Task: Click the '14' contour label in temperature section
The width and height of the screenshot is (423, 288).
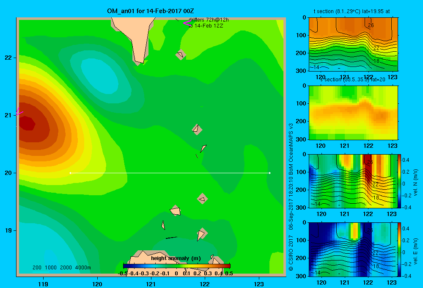Action: tap(316, 67)
